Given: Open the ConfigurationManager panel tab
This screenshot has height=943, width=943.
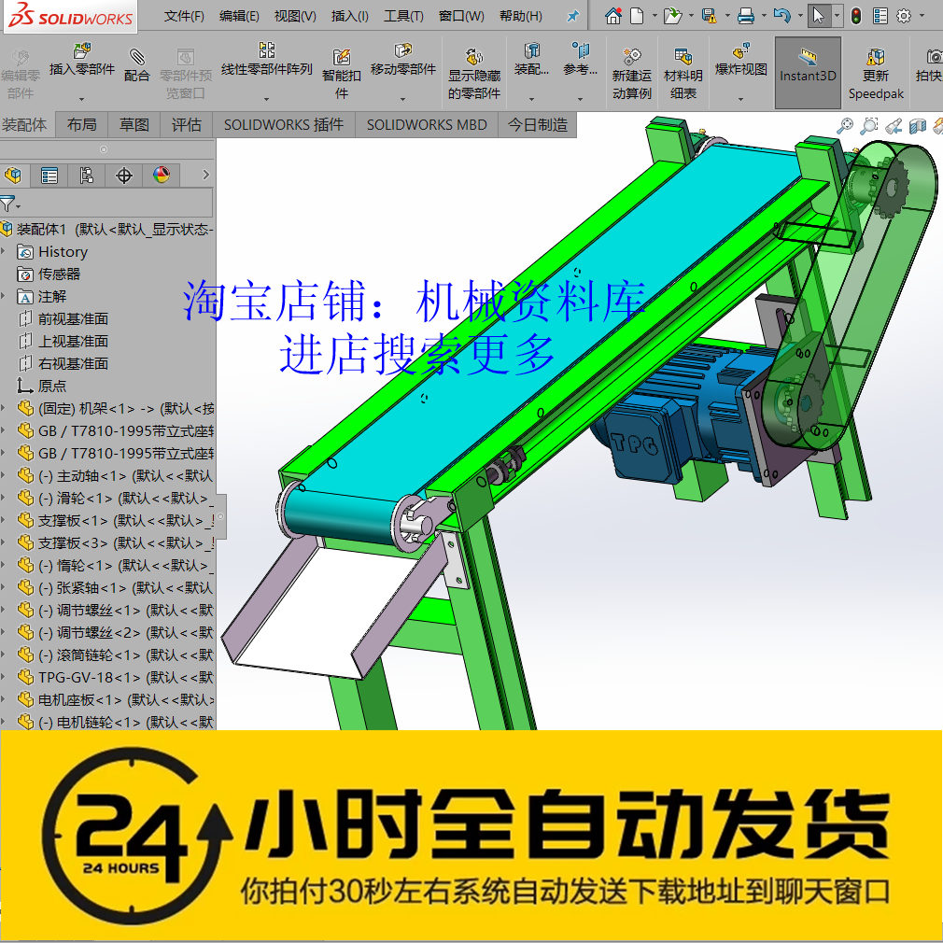Looking at the screenshot, I should tap(87, 175).
